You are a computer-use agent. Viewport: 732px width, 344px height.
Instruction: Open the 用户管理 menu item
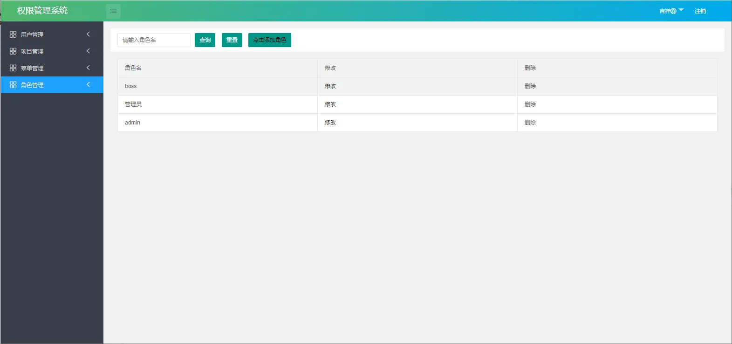(x=32, y=34)
